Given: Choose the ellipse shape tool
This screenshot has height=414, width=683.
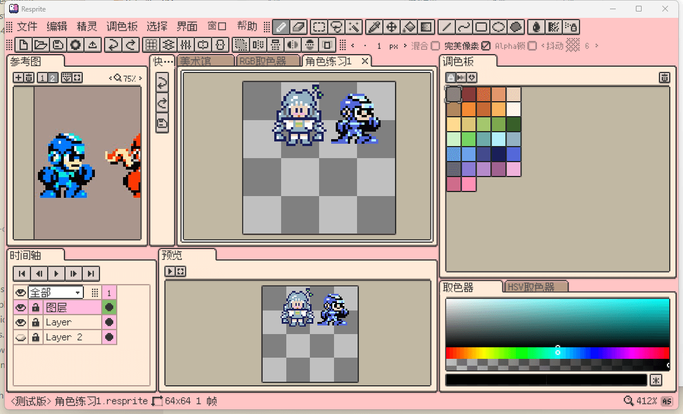Looking at the screenshot, I should coord(499,26).
